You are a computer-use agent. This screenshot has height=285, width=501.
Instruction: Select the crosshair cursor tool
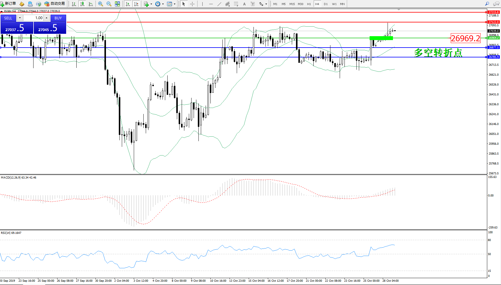pyautogui.click(x=192, y=4)
